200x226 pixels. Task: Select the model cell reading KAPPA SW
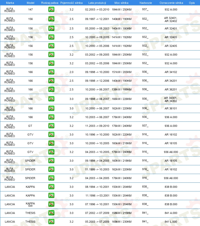(x=30, y=204)
